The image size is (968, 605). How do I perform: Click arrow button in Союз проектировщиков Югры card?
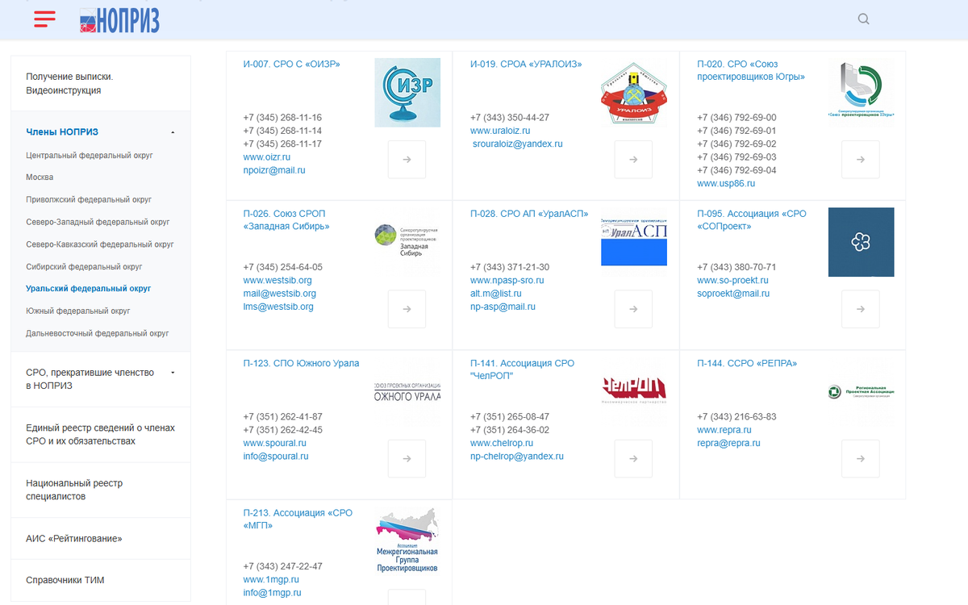[861, 160]
